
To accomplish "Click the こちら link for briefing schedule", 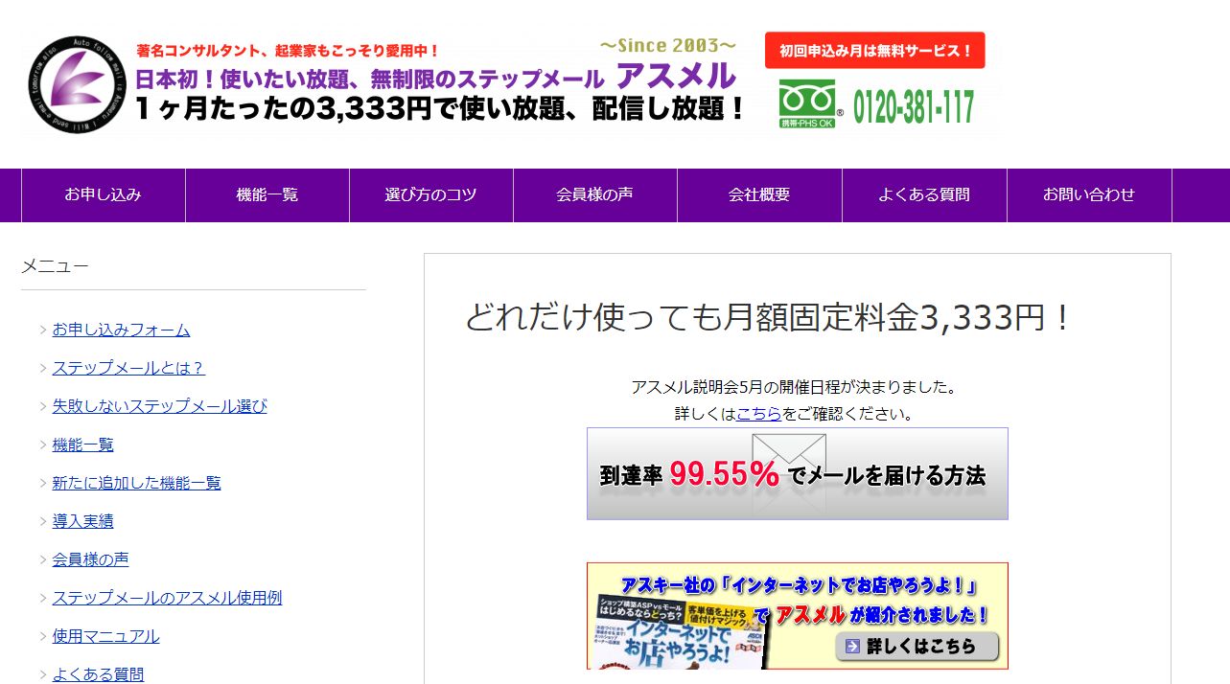I will [x=758, y=414].
